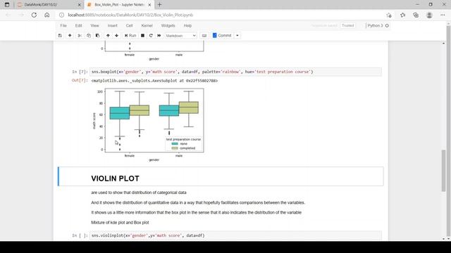Image resolution: width=451 pixels, height=253 pixels.
Task: Copy selected cells icon in the toolbar
Action: click(x=89, y=36)
